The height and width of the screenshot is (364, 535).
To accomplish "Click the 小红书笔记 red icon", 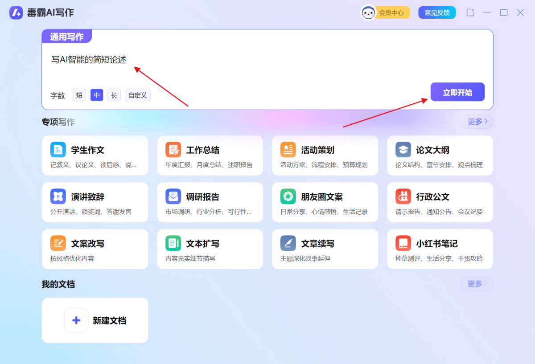I will (403, 243).
